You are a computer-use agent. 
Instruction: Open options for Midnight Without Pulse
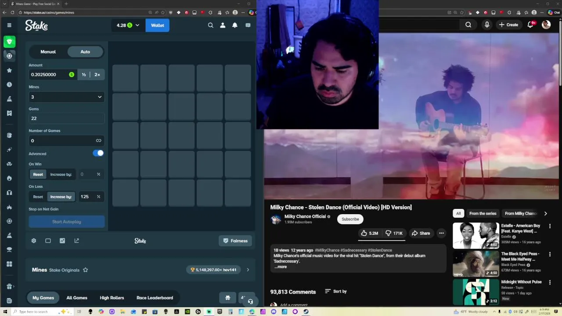(550, 282)
